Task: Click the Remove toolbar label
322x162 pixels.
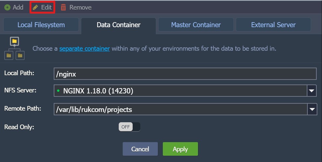Action: click(x=81, y=7)
